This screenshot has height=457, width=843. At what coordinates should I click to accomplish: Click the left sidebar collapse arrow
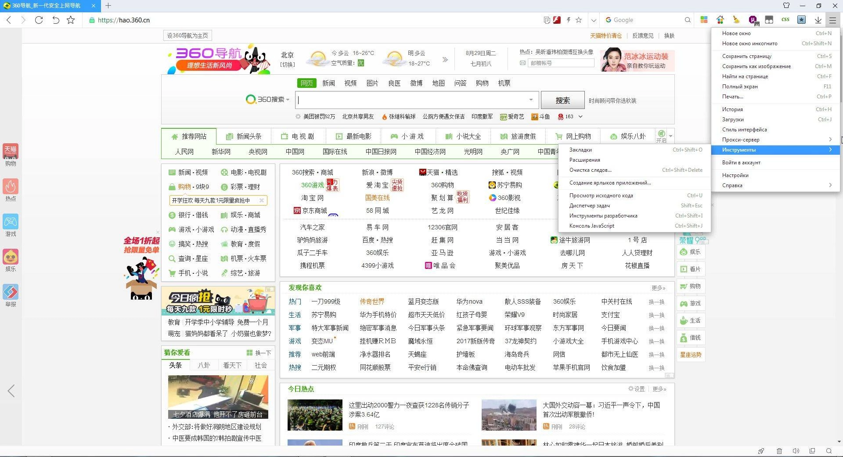click(11, 391)
